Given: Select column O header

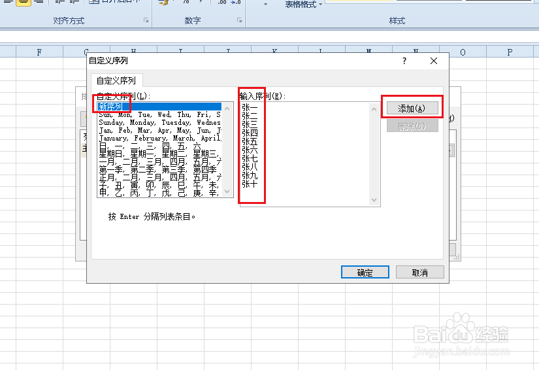Looking at the screenshot, I should tap(463, 52).
